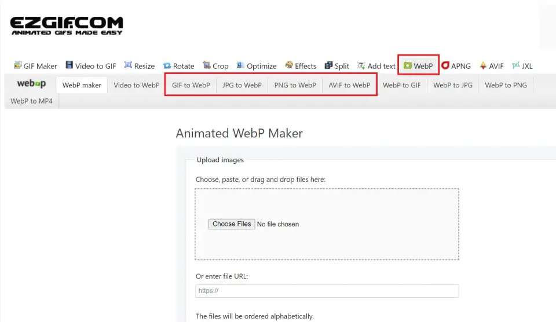Open the Video to GIF text link

[96, 67]
